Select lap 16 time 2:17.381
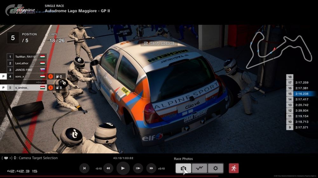Screen dimensions: 318x178 (298, 88)
